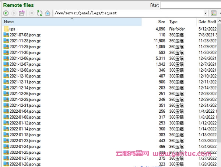Select file 2022-01-04.json.gz
Screen dimensions: 221x167
tap(25, 111)
